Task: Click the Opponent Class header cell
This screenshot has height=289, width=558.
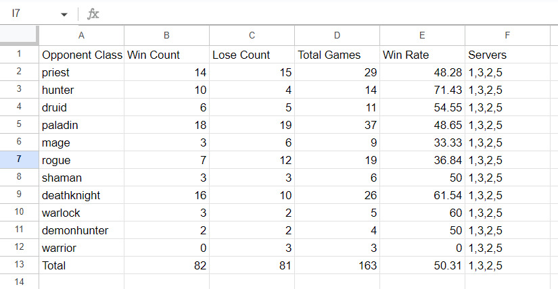Action: (x=81, y=55)
